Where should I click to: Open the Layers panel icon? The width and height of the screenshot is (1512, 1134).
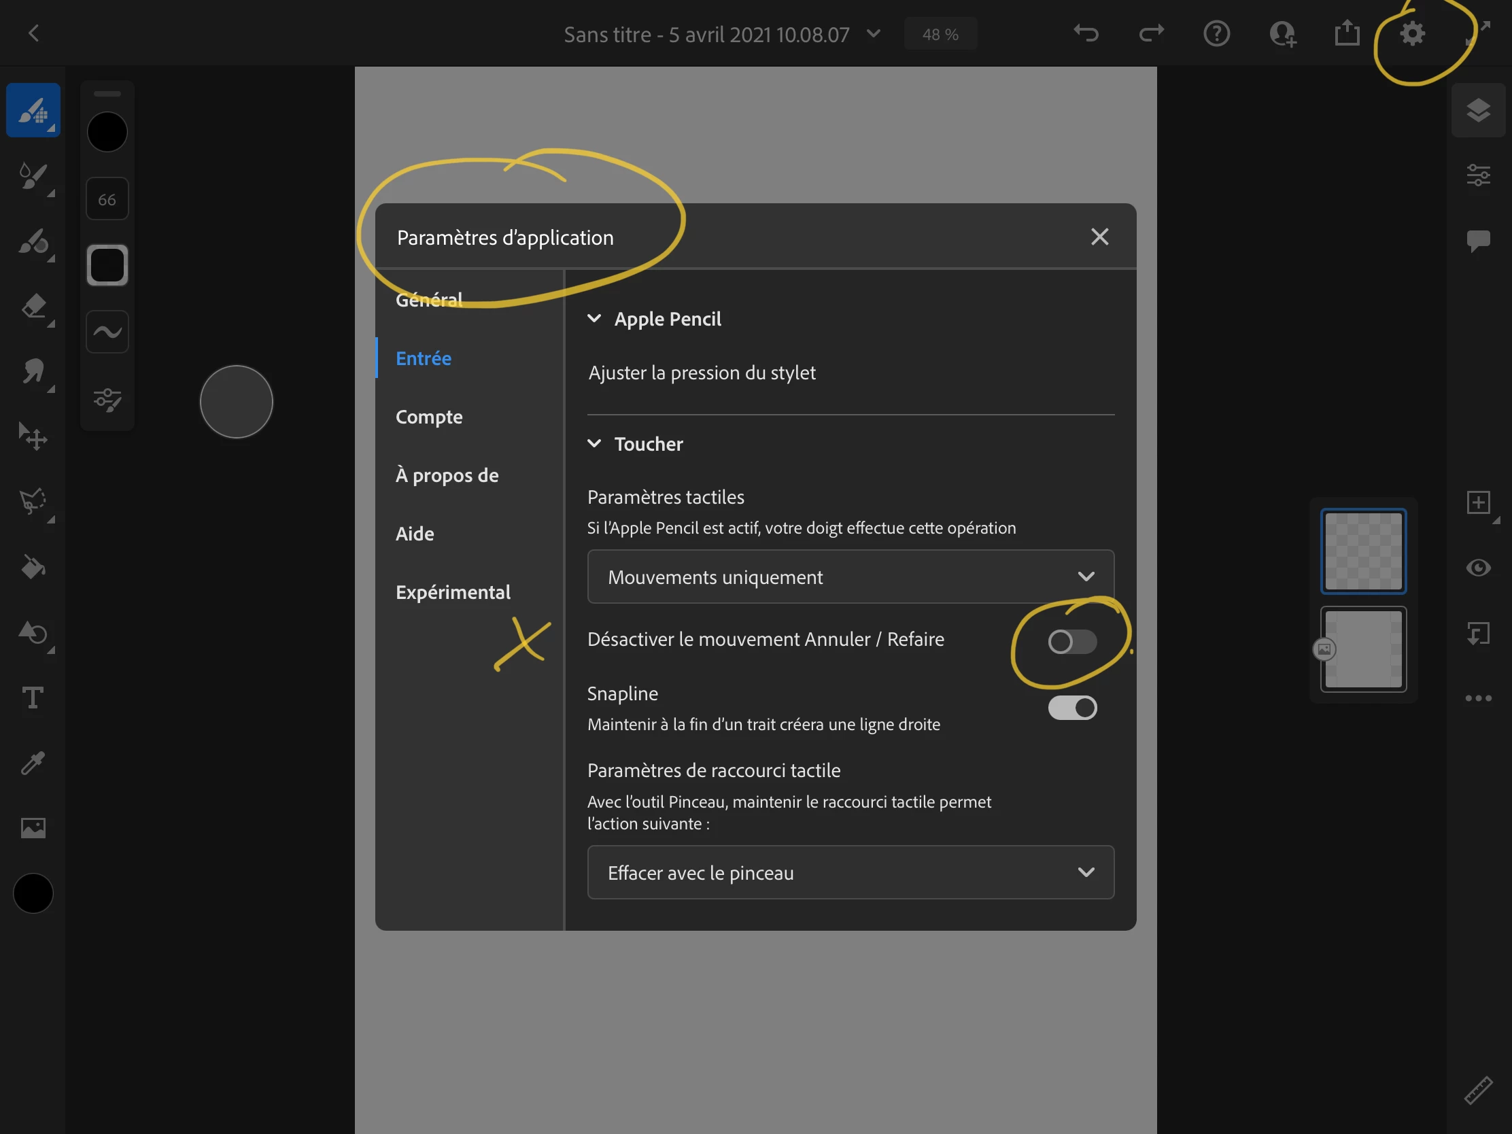pos(1478,110)
